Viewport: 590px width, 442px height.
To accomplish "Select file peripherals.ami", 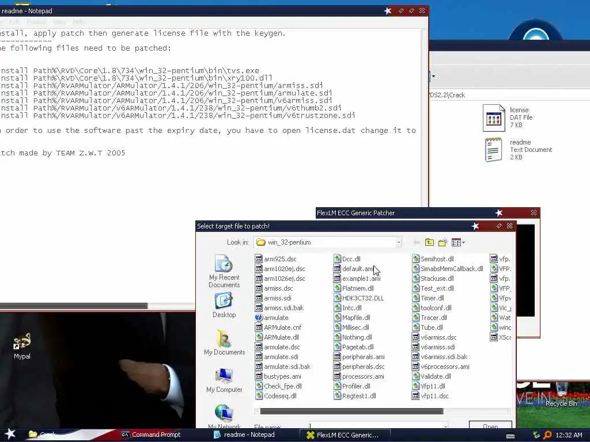I will 359,357.
